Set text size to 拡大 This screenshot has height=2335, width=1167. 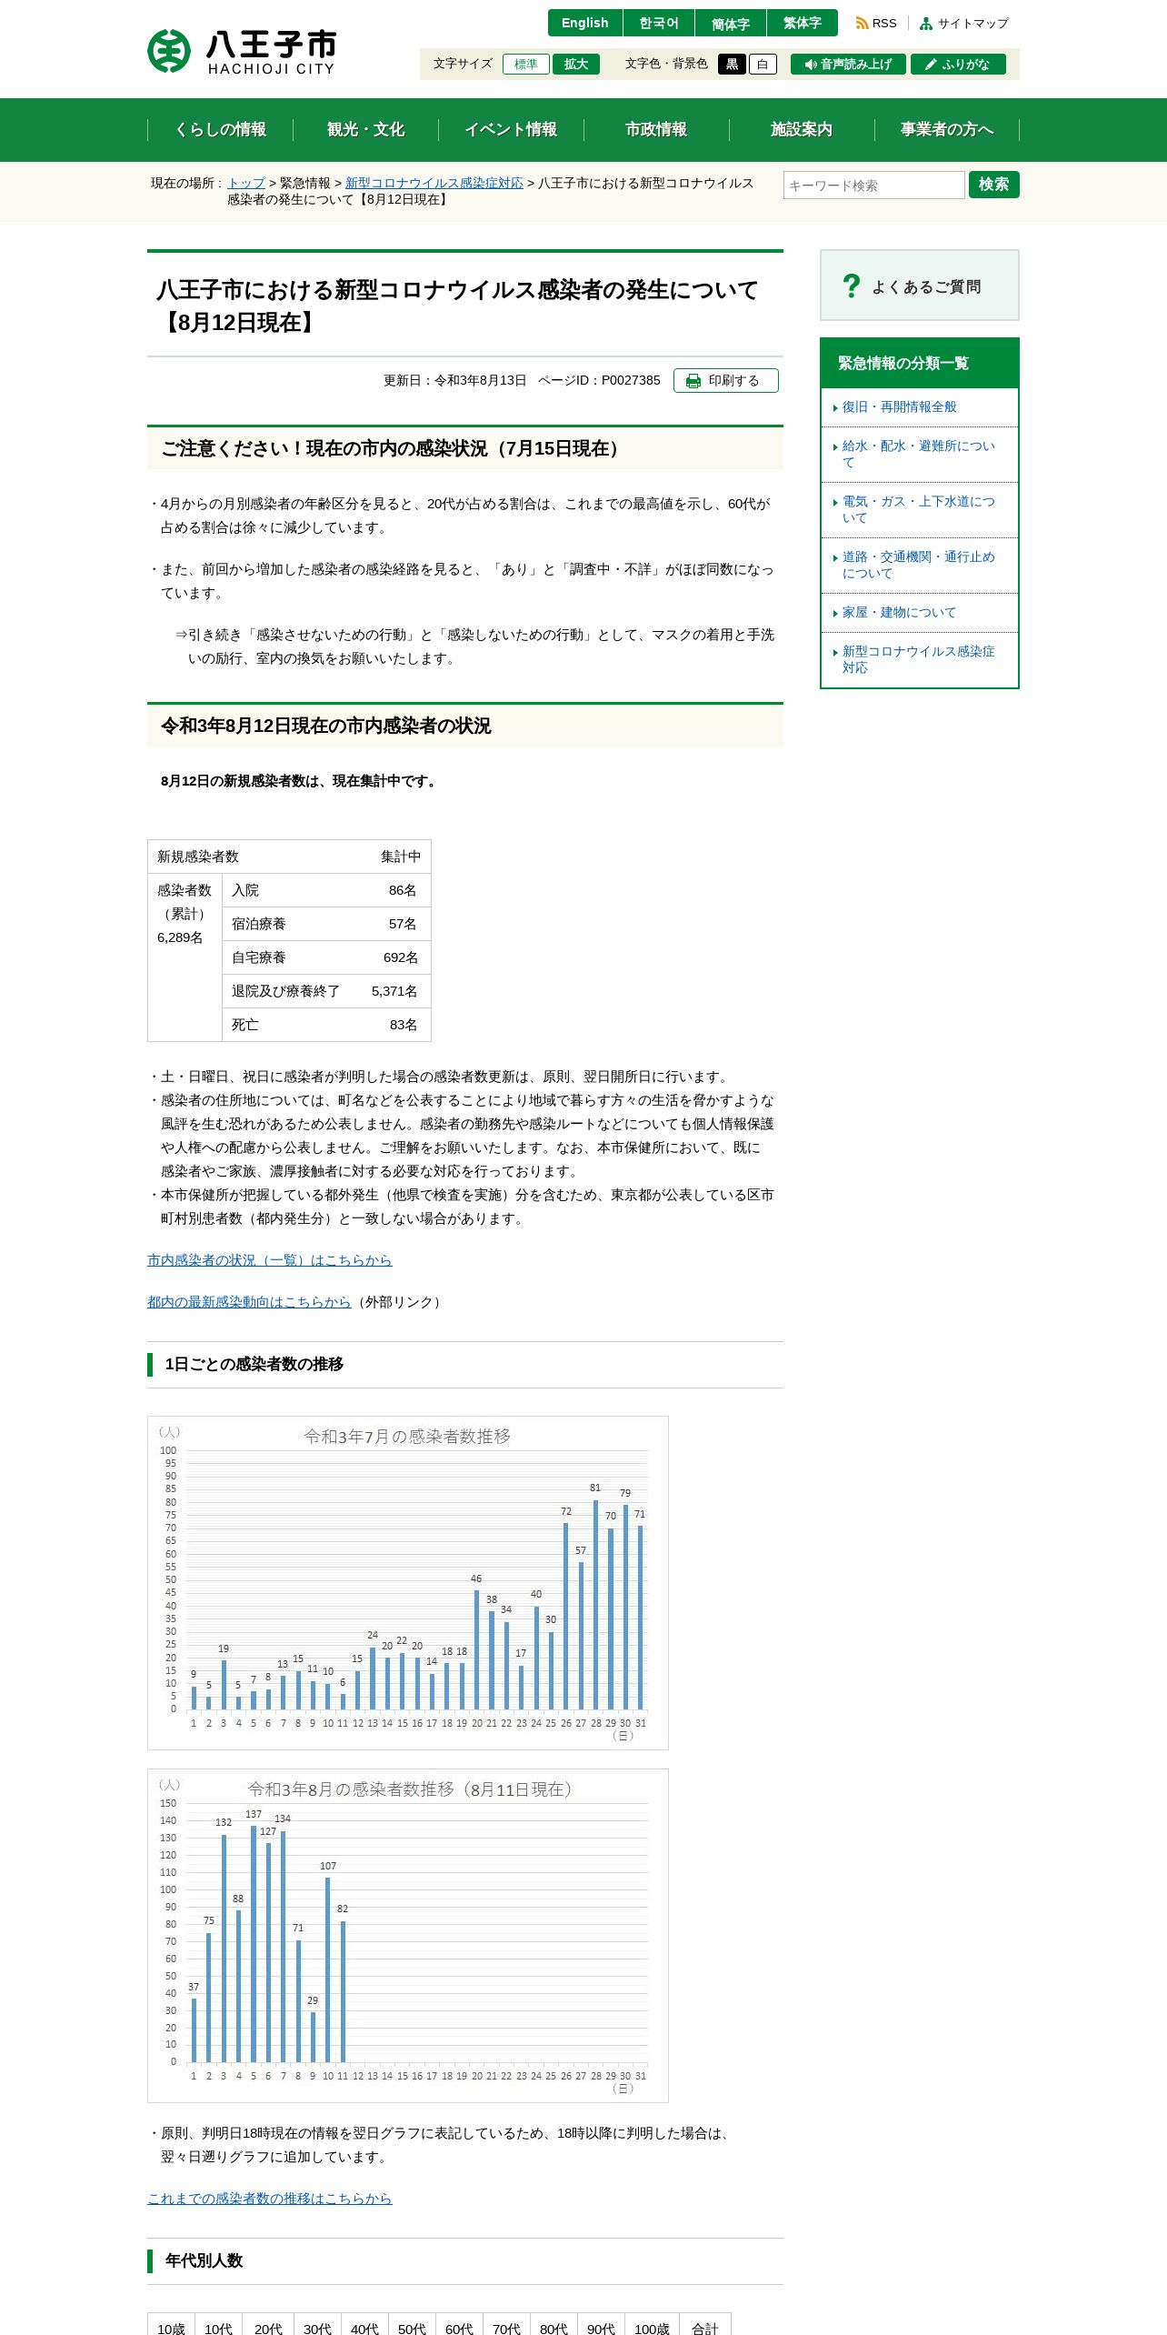tap(576, 64)
